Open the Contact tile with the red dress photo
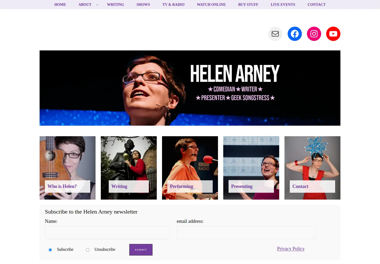 click(312, 168)
